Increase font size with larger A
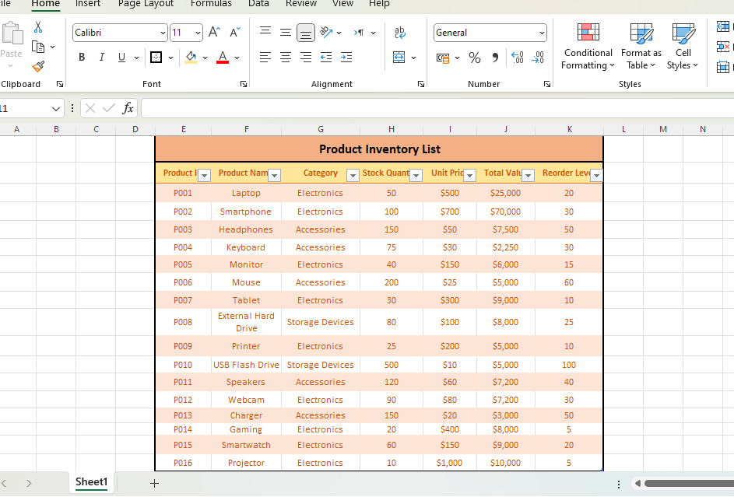 [214, 32]
